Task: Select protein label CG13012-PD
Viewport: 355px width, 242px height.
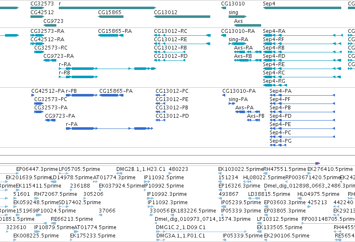Action: click(172, 116)
